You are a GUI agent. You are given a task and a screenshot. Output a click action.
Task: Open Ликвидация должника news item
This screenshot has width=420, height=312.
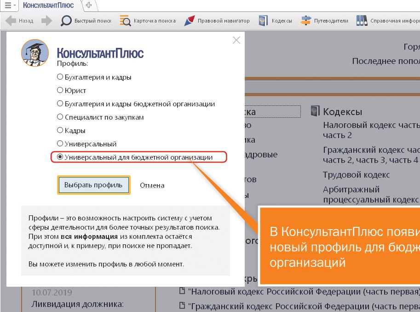(78, 304)
